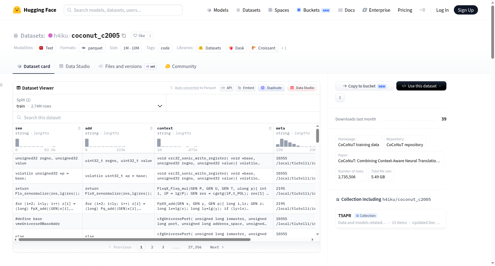
Task: Open the Models page
Action: pos(218,10)
